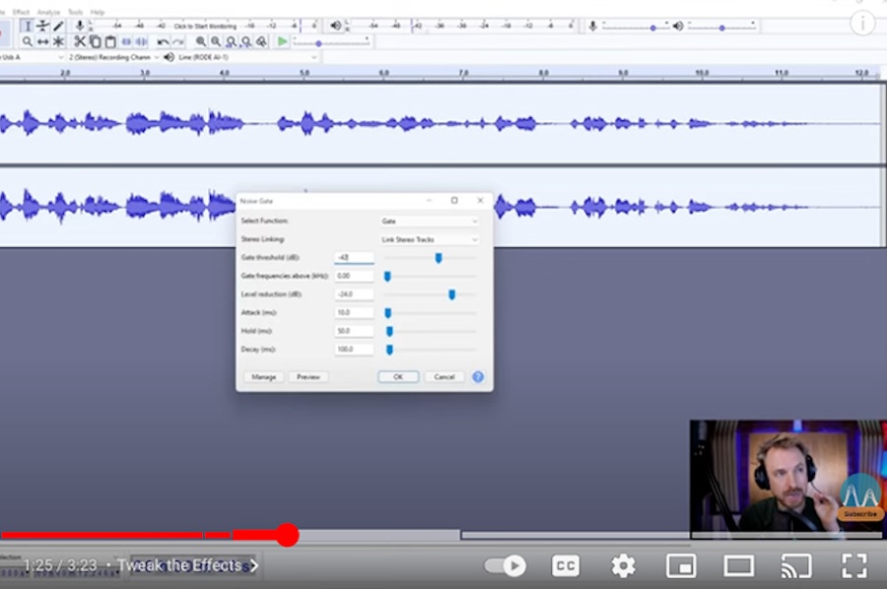Click the Trim audio icon

click(126, 41)
